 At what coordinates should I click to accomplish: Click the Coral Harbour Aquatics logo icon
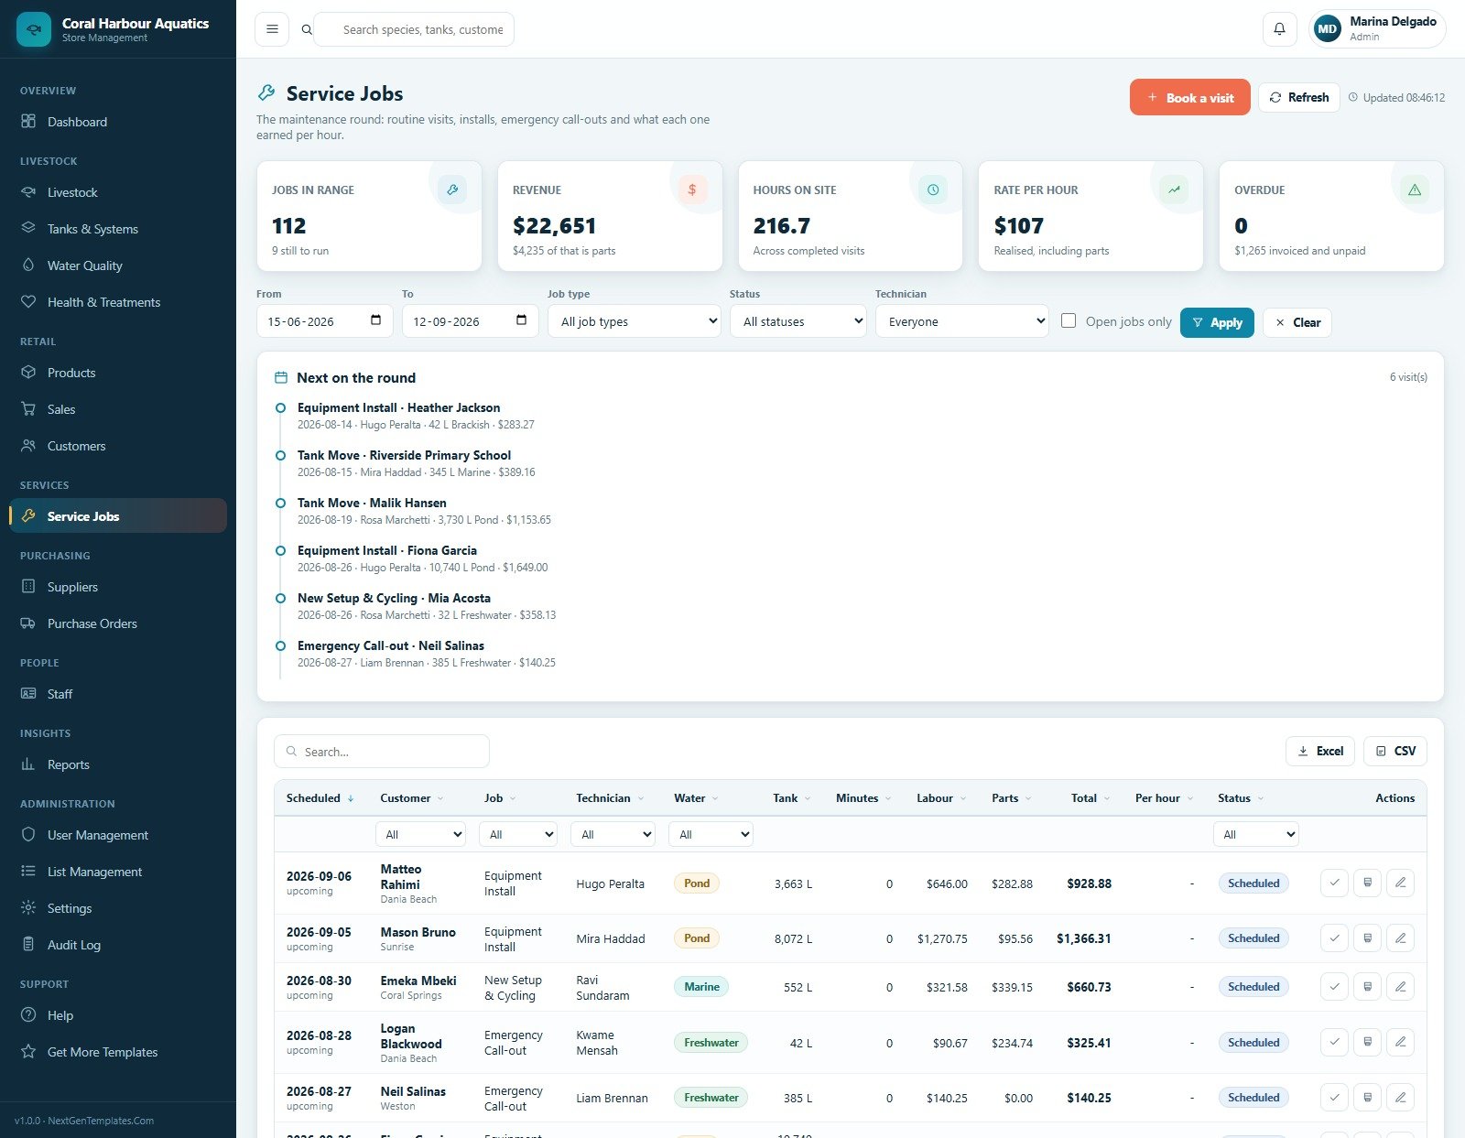(34, 29)
